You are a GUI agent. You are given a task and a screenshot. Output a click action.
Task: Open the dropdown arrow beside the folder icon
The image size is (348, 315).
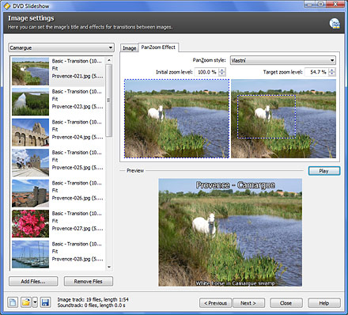(35, 302)
